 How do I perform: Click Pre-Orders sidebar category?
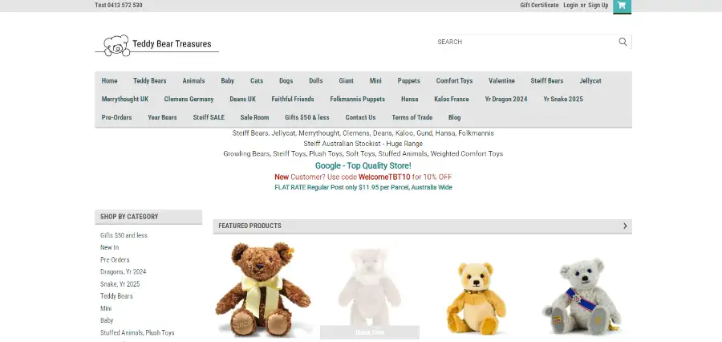pos(115,260)
